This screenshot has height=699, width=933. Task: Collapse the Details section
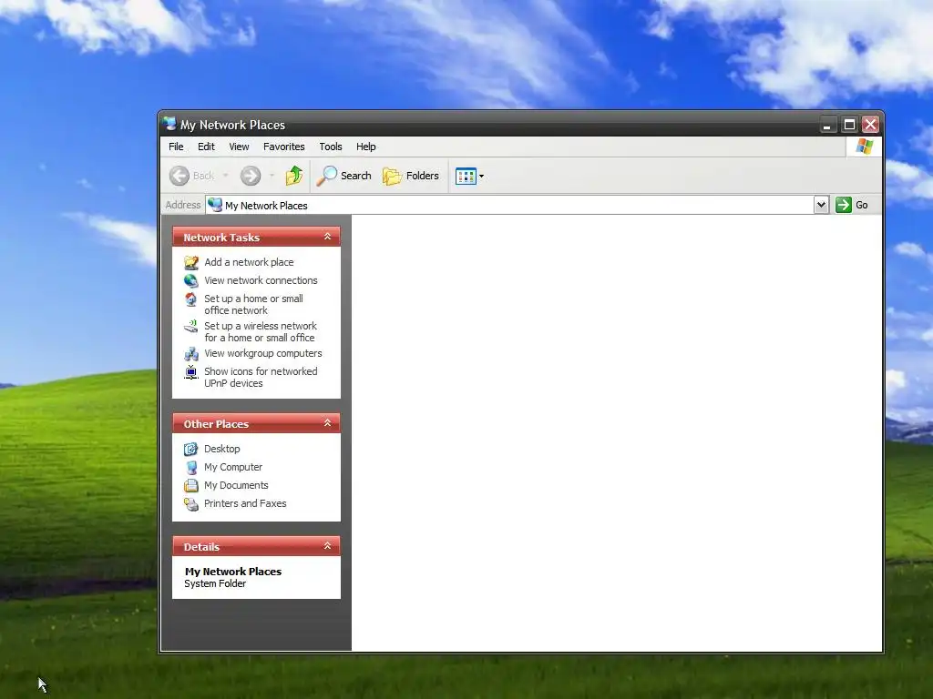[327, 546]
